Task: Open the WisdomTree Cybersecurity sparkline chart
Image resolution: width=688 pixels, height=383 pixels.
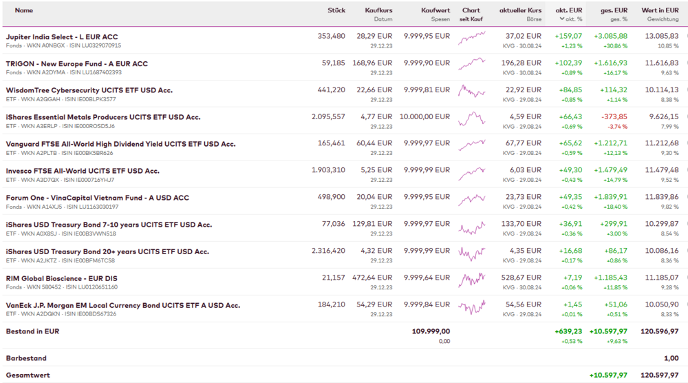Action: (471, 92)
